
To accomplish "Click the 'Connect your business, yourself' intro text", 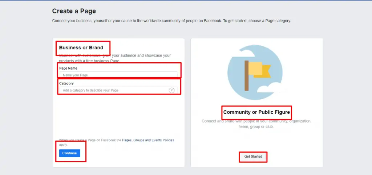I will (x=171, y=21).
